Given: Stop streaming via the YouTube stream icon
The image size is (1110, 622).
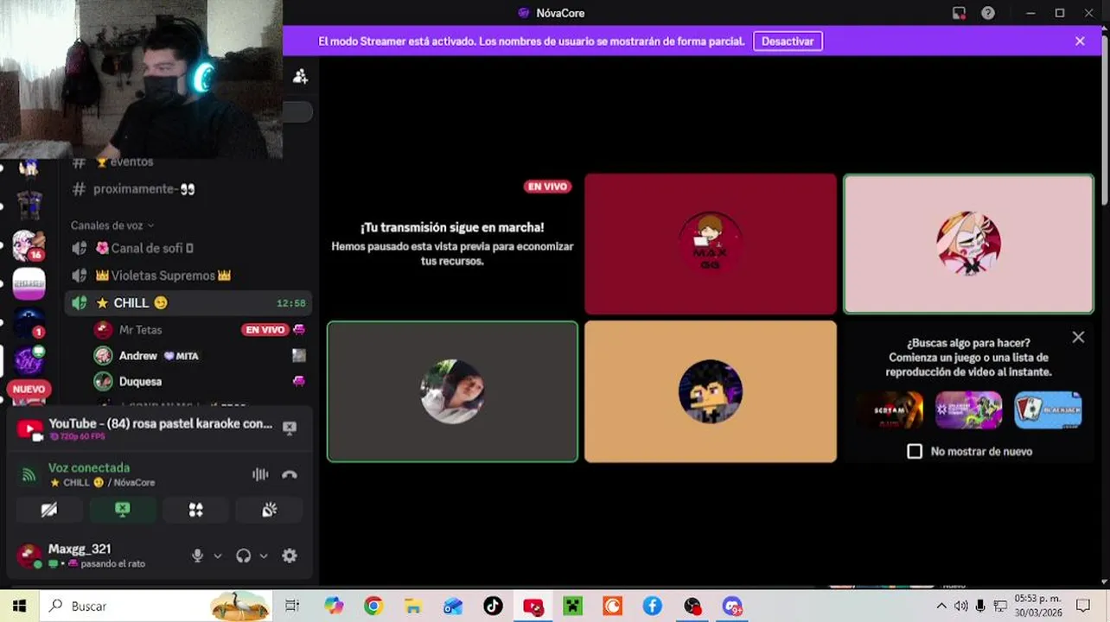Looking at the screenshot, I should 290,428.
